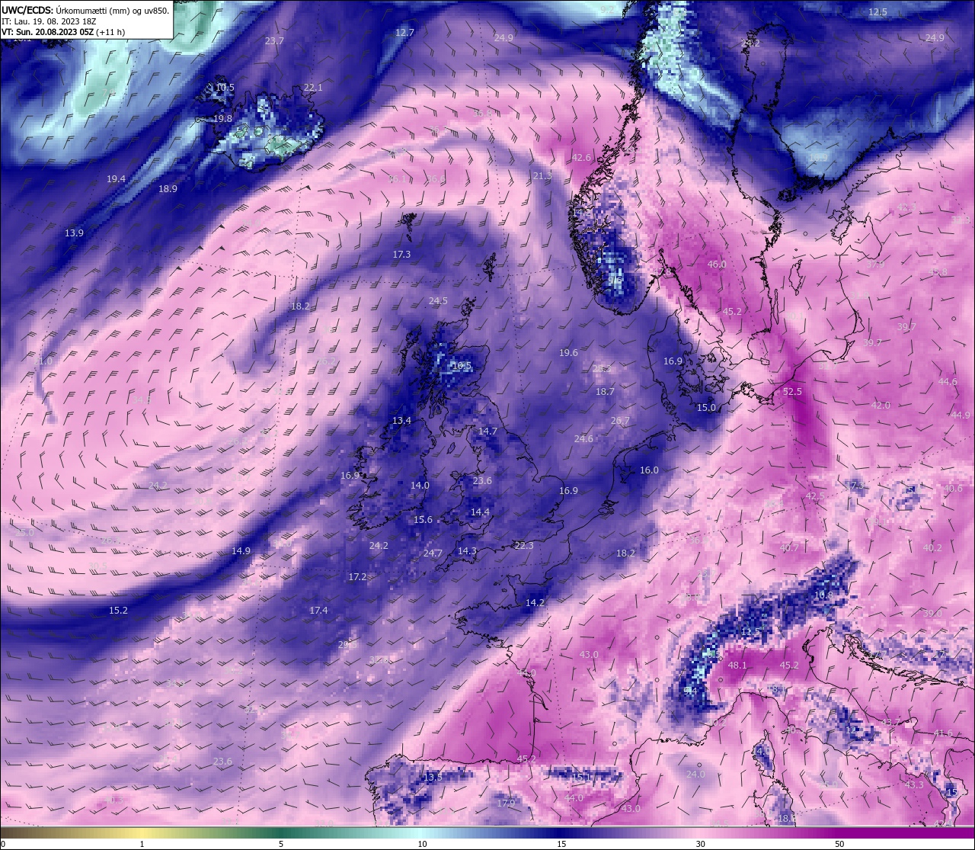Click the 24.6 value in the North Sea
This screenshot has height=850, width=975.
click(x=583, y=439)
